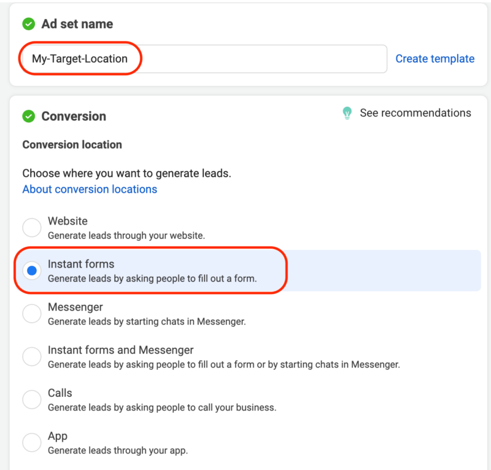Select the Website radio button
The height and width of the screenshot is (470, 491).
pyautogui.click(x=32, y=227)
